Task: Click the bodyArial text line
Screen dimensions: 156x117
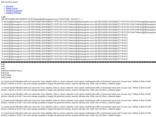Action: (5, 73)
